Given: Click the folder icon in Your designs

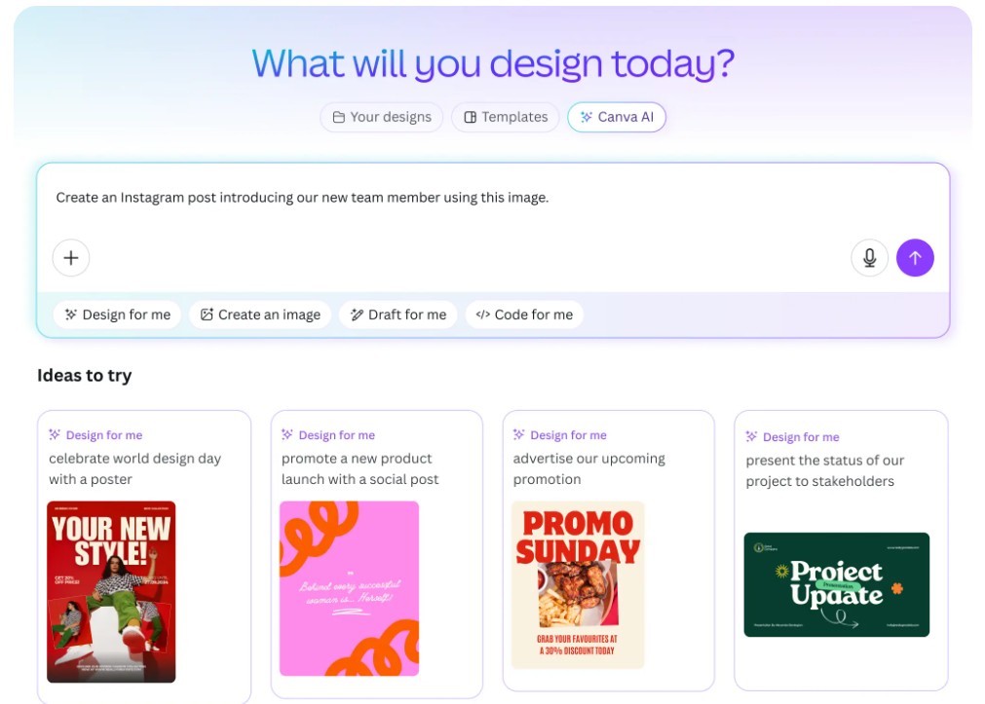Looking at the screenshot, I should point(338,117).
